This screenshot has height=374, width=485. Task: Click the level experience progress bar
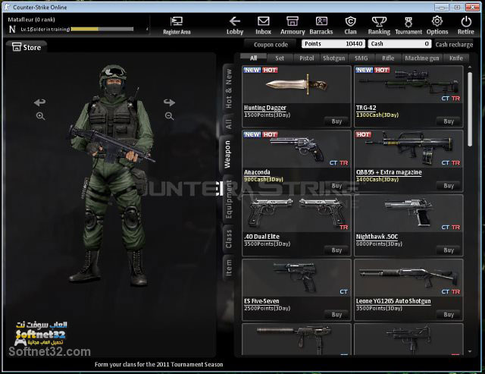click(x=102, y=29)
